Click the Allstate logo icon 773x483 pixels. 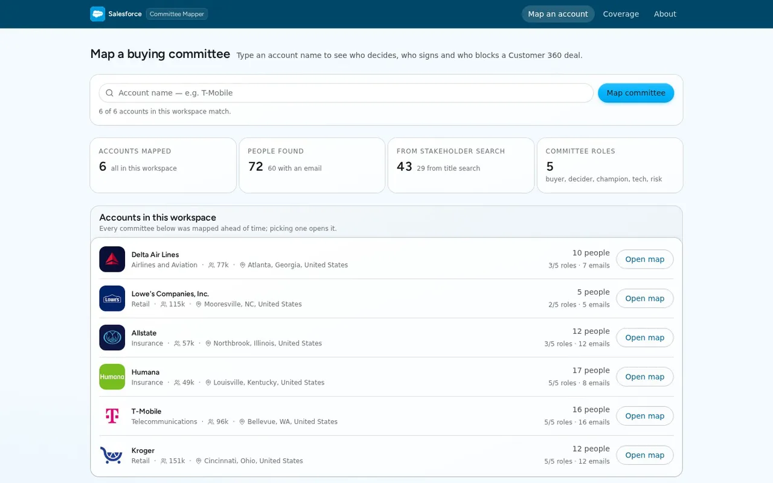pos(112,337)
